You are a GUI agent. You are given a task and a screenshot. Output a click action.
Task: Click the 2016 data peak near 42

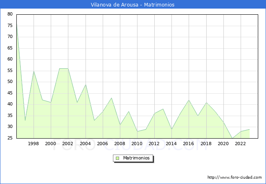(189, 100)
